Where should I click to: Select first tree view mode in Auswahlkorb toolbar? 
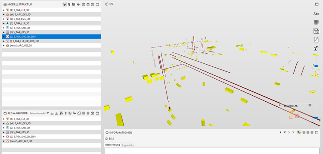click(61, 113)
